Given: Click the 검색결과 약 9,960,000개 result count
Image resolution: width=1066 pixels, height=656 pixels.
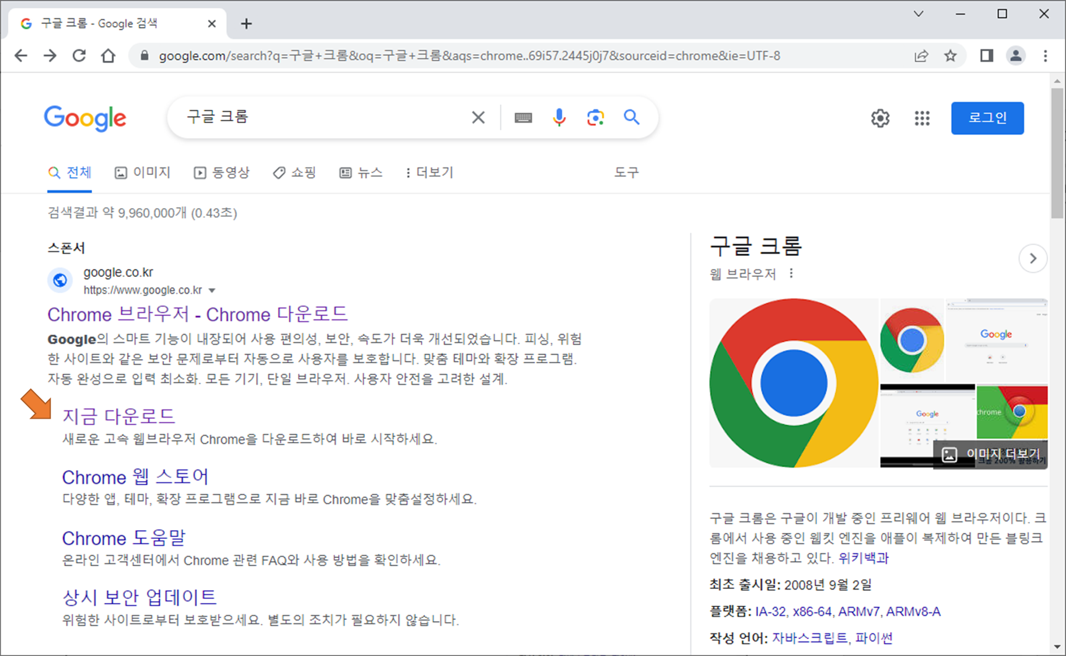Looking at the screenshot, I should (142, 213).
